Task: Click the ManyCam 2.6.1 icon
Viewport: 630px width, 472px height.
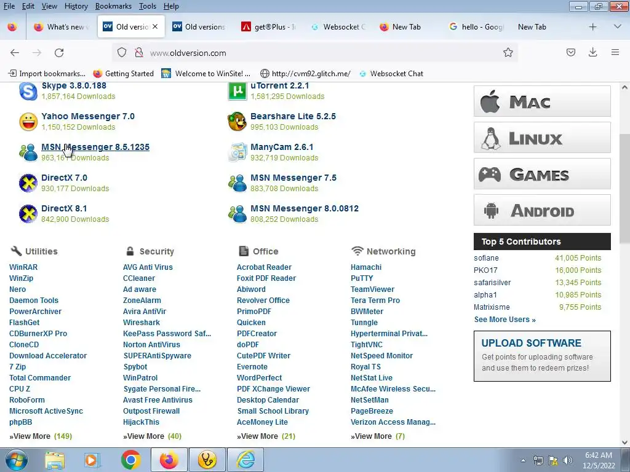Action: point(237,152)
